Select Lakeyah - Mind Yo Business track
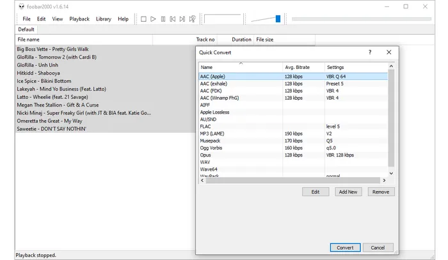The image size is (448, 260). click(105, 89)
